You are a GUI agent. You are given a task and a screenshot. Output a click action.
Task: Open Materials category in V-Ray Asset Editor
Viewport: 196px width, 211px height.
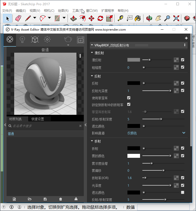[10, 40]
